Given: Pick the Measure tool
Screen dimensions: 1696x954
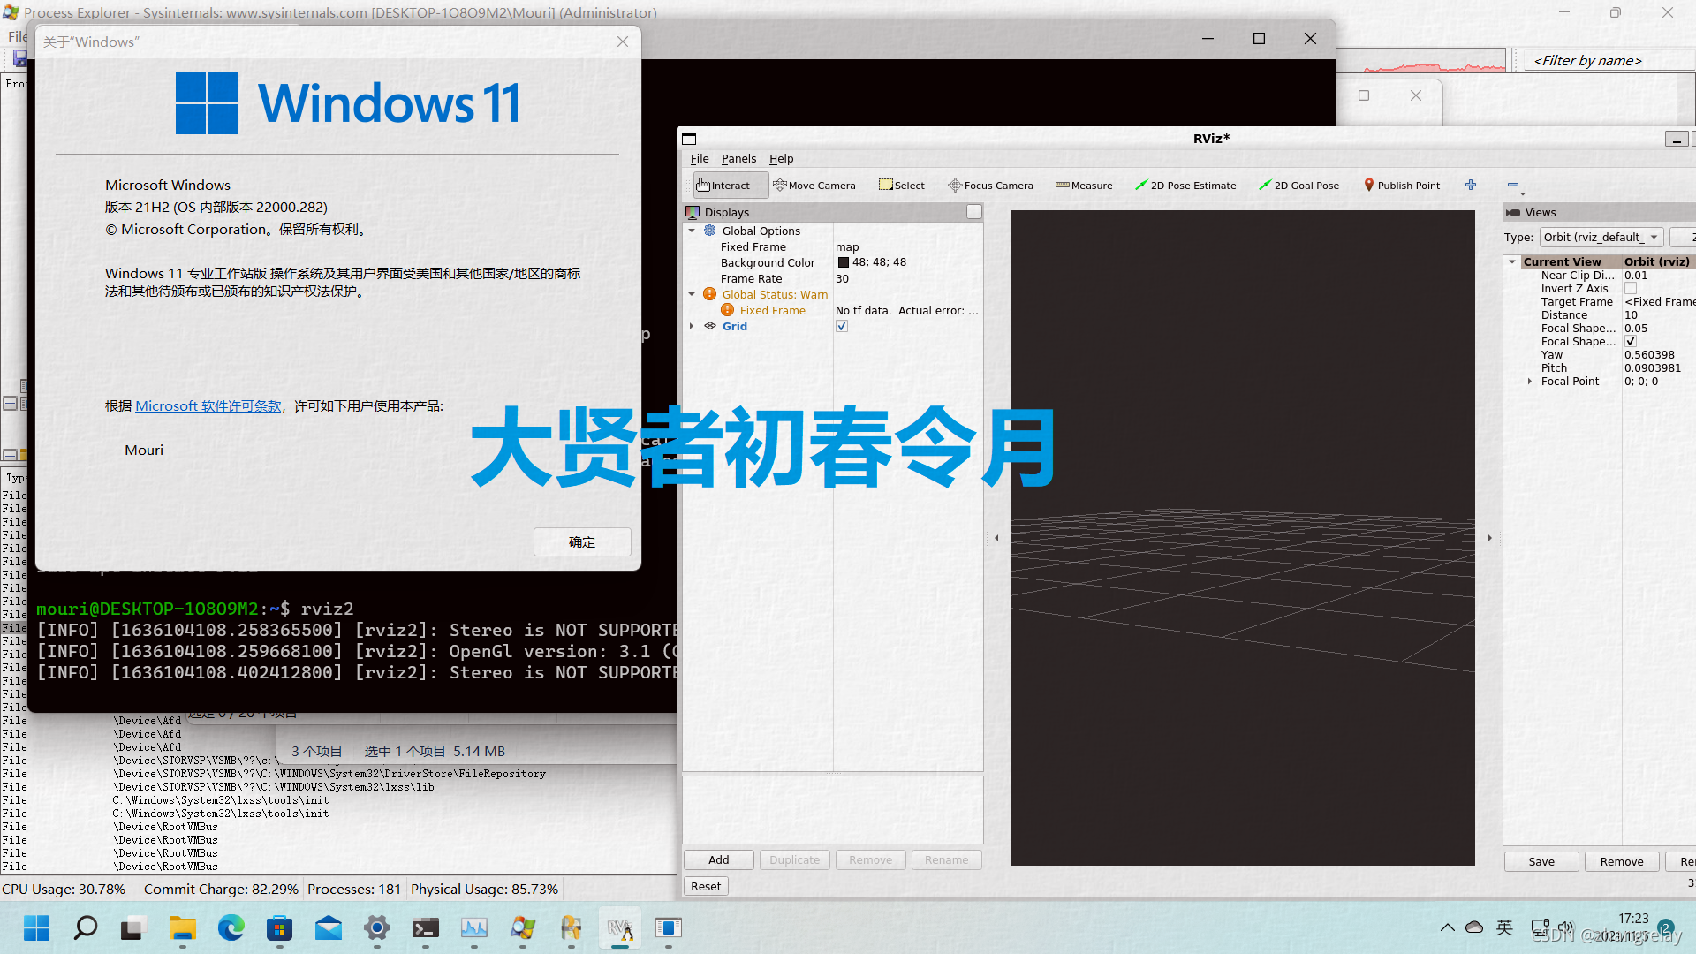Looking at the screenshot, I should (1084, 185).
